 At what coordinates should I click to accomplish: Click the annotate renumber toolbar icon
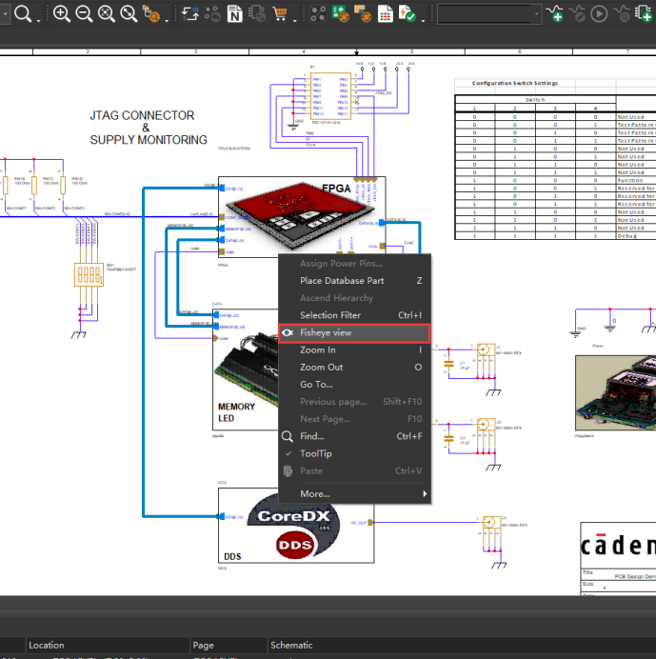pos(190,14)
